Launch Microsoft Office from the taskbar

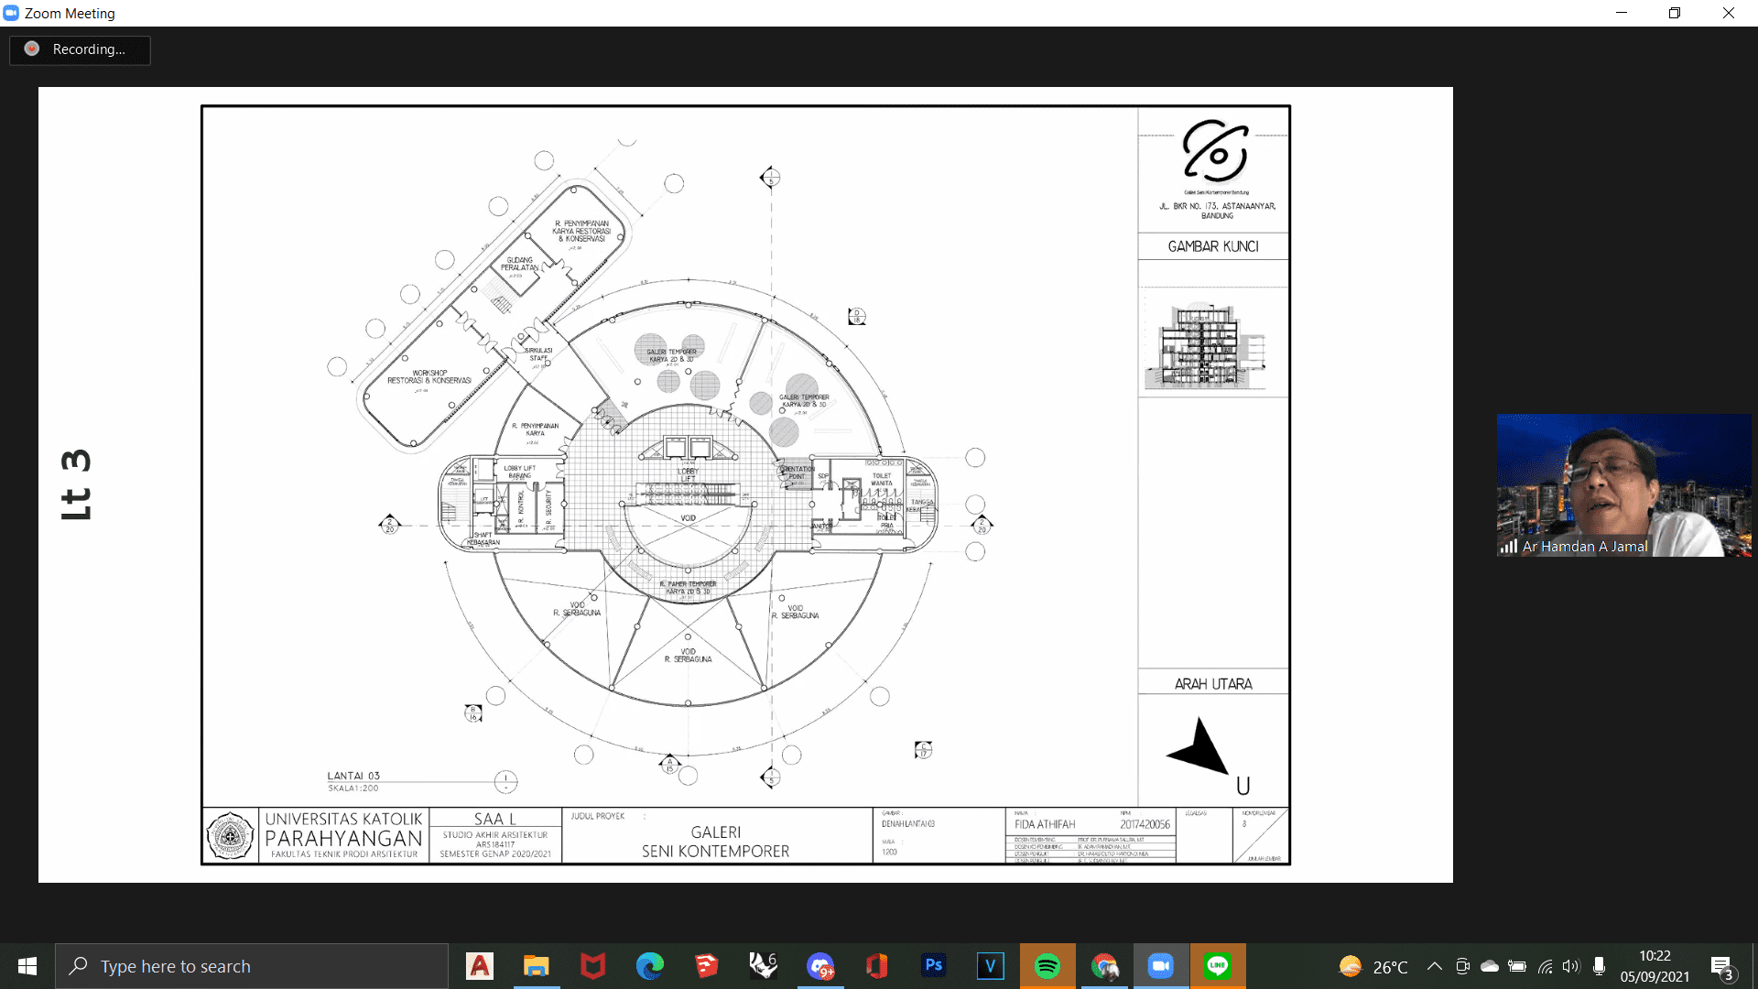pyautogui.click(x=876, y=966)
